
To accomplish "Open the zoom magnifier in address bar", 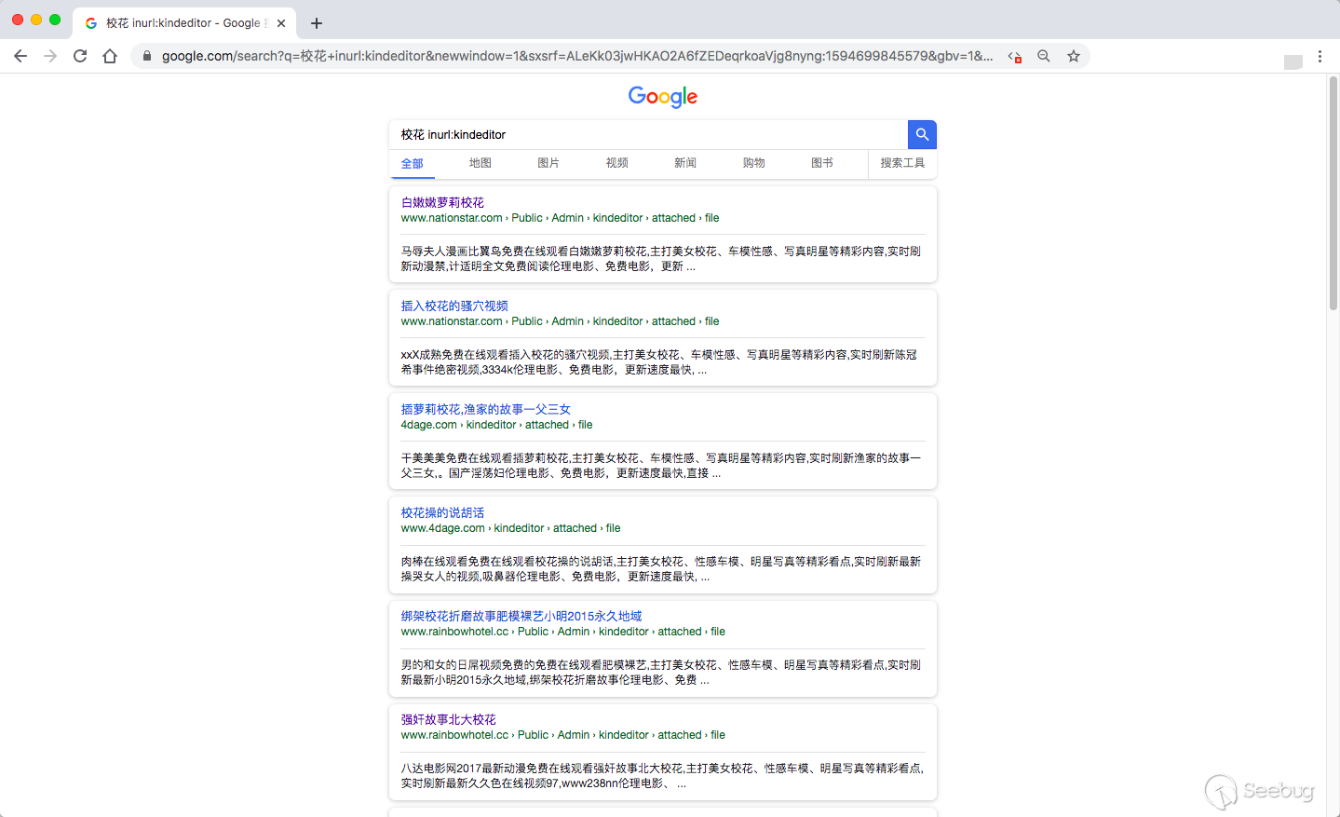I will [1044, 56].
